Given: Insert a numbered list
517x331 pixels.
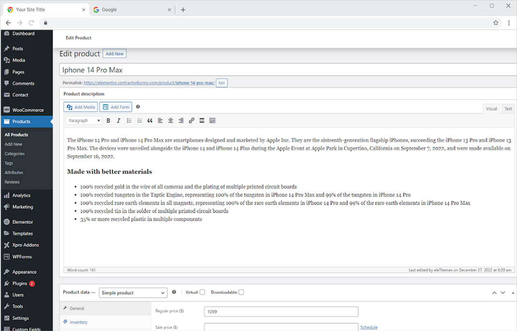Looking at the screenshot, I should [139, 121].
